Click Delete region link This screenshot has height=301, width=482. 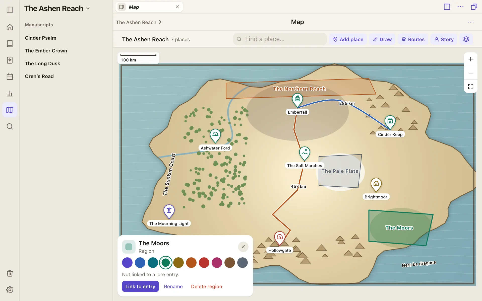coord(206,286)
